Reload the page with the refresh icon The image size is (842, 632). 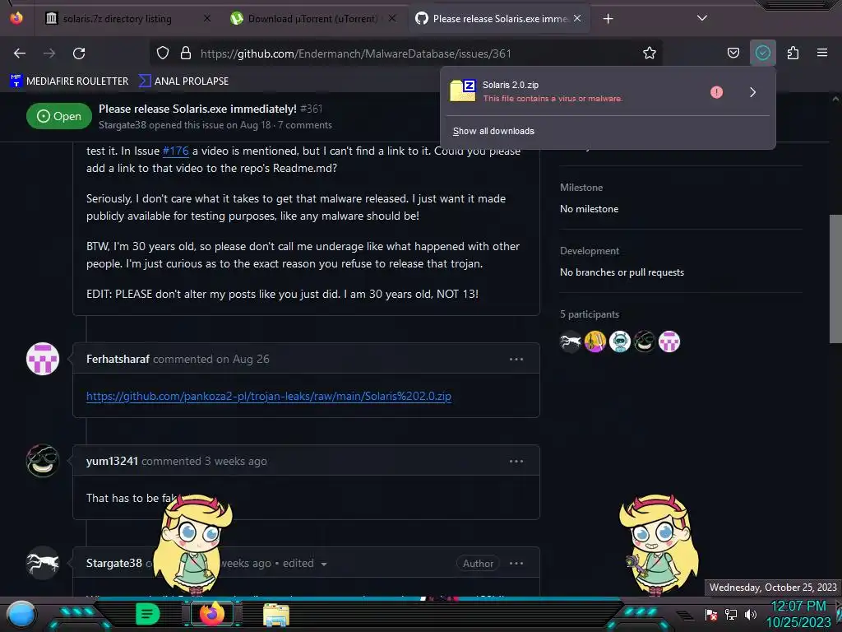(79, 53)
